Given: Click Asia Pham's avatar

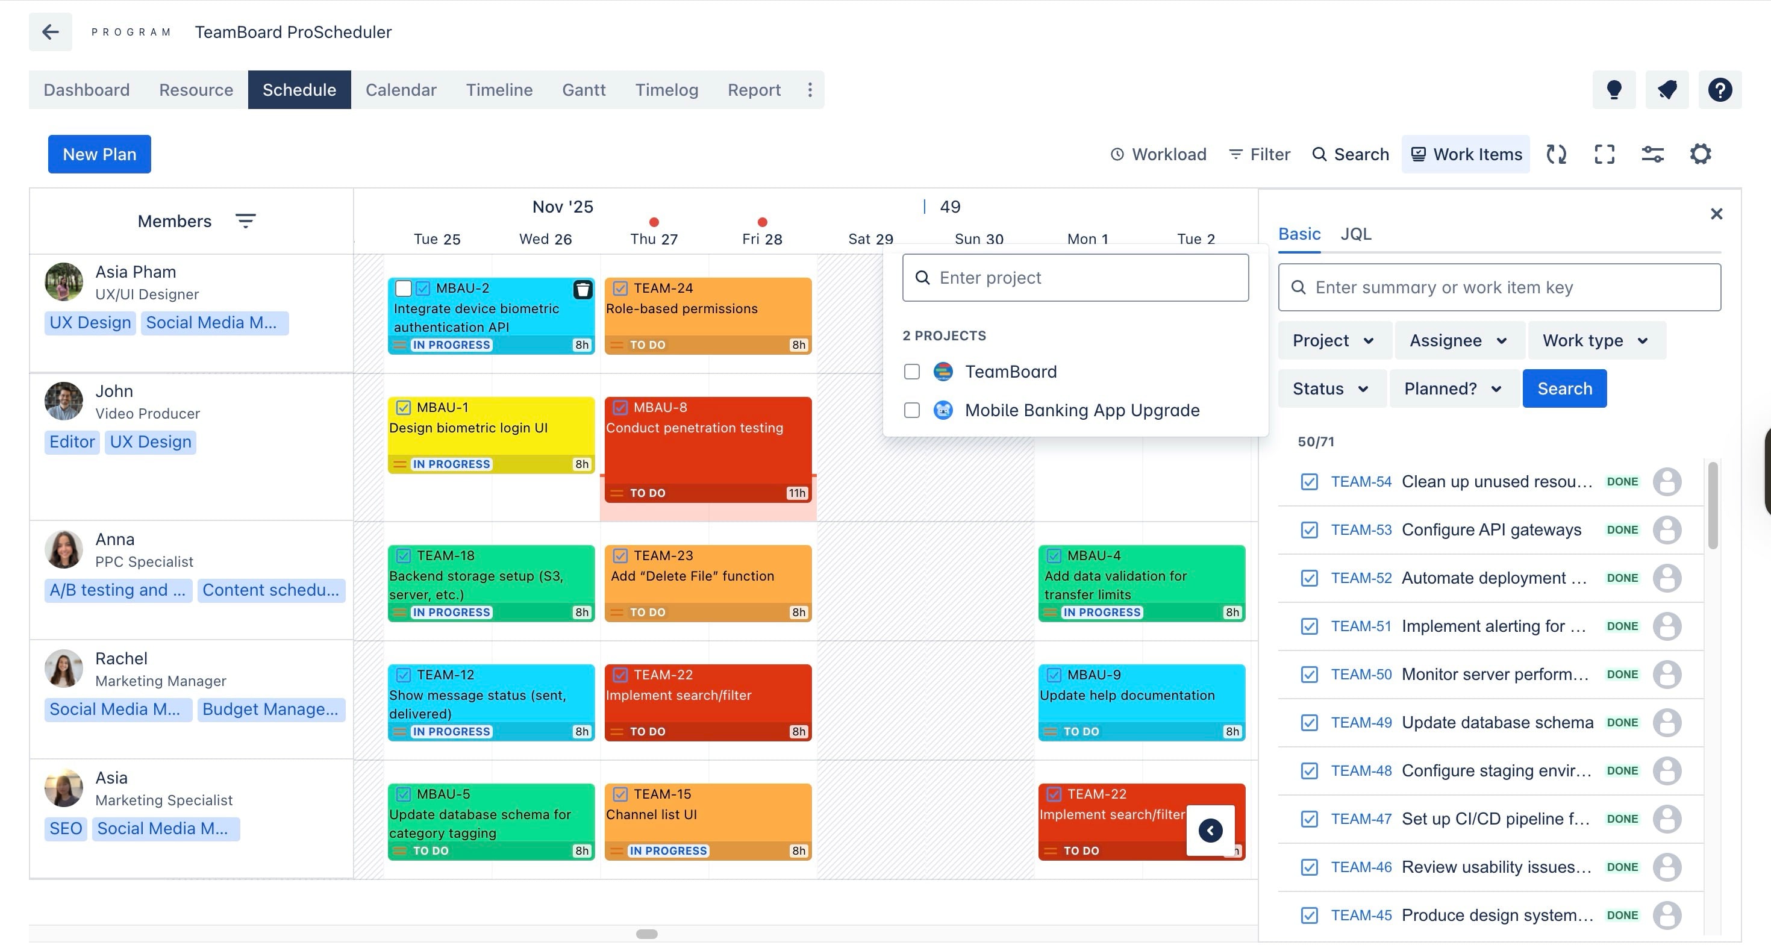Looking at the screenshot, I should pos(64,282).
